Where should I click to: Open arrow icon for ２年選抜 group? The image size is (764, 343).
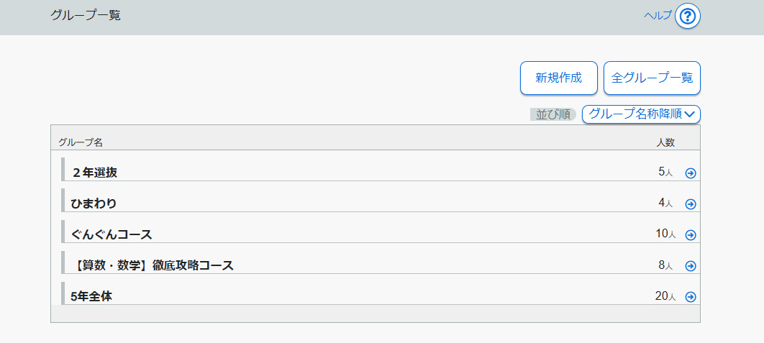[691, 173]
